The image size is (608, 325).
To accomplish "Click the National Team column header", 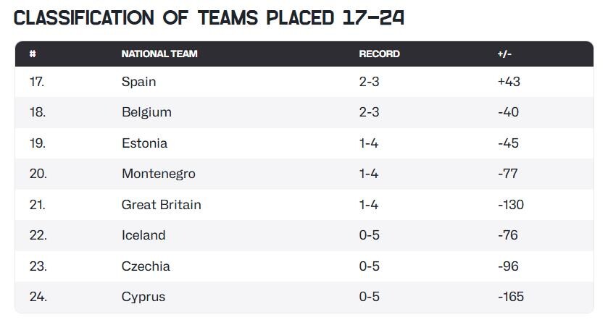I will click(159, 54).
